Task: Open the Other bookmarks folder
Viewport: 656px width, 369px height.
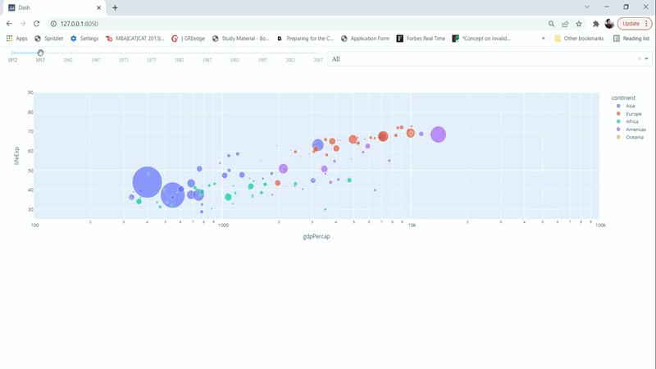Action: pyautogui.click(x=580, y=39)
